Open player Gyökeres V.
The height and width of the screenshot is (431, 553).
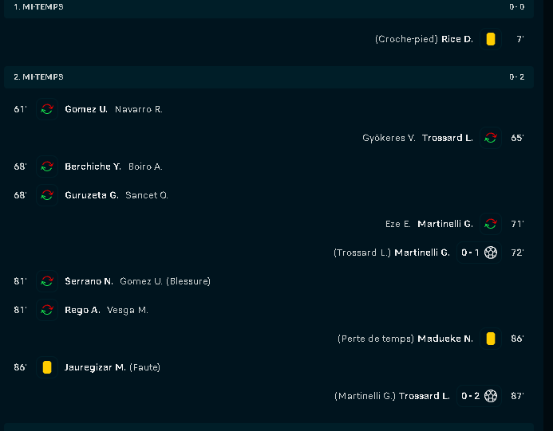[389, 138]
